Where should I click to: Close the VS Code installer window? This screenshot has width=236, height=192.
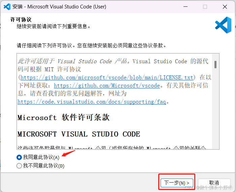(225, 7)
